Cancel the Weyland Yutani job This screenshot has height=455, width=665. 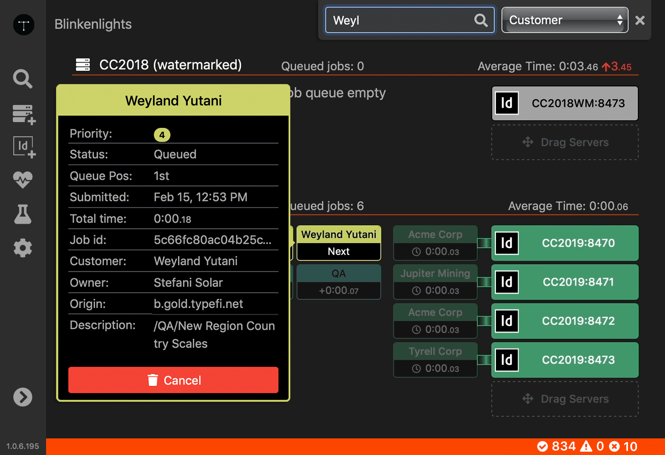(173, 380)
